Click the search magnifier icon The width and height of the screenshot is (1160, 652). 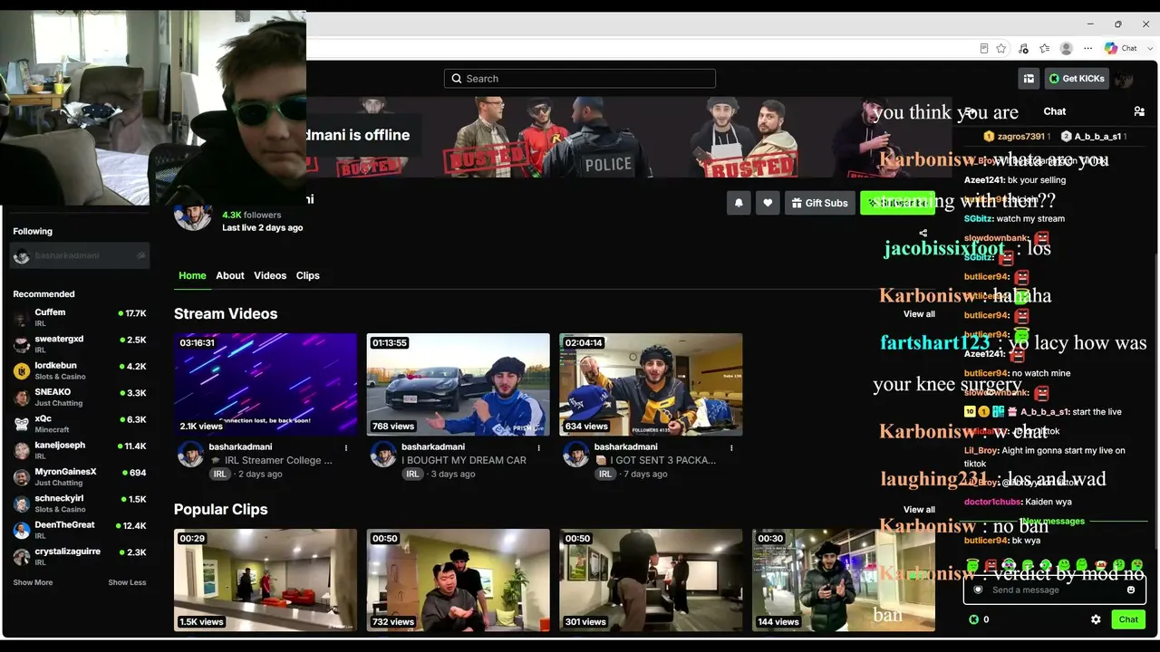click(x=457, y=79)
